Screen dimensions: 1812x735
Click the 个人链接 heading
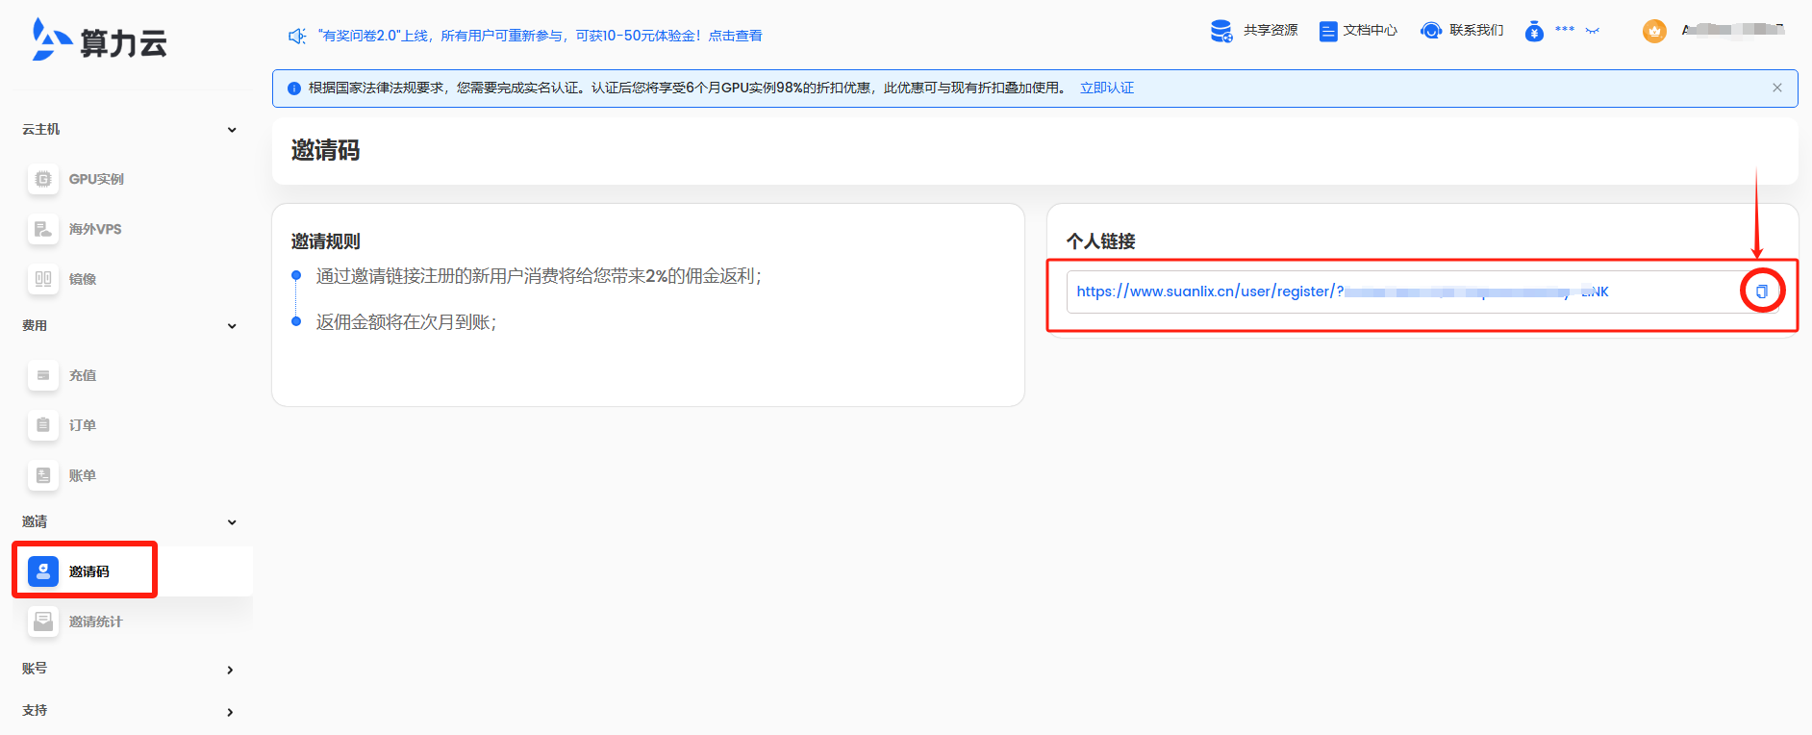[x=1101, y=241]
